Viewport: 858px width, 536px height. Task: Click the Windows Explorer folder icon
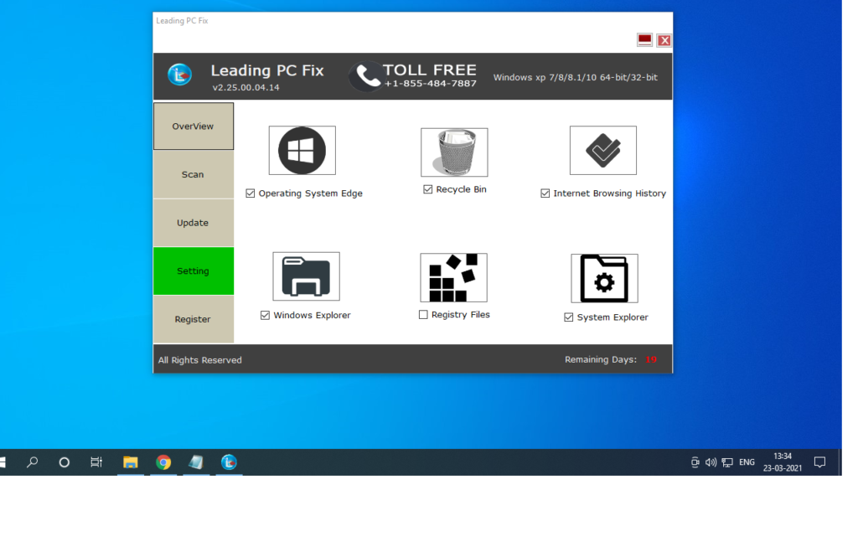point(306,276)
